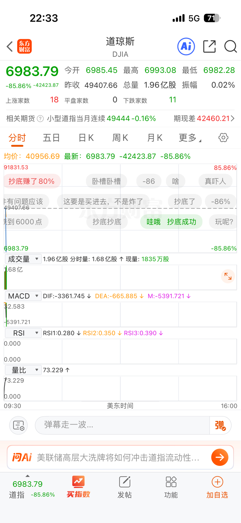Tap the large 6983.79 price

click(x=32, y=71)
